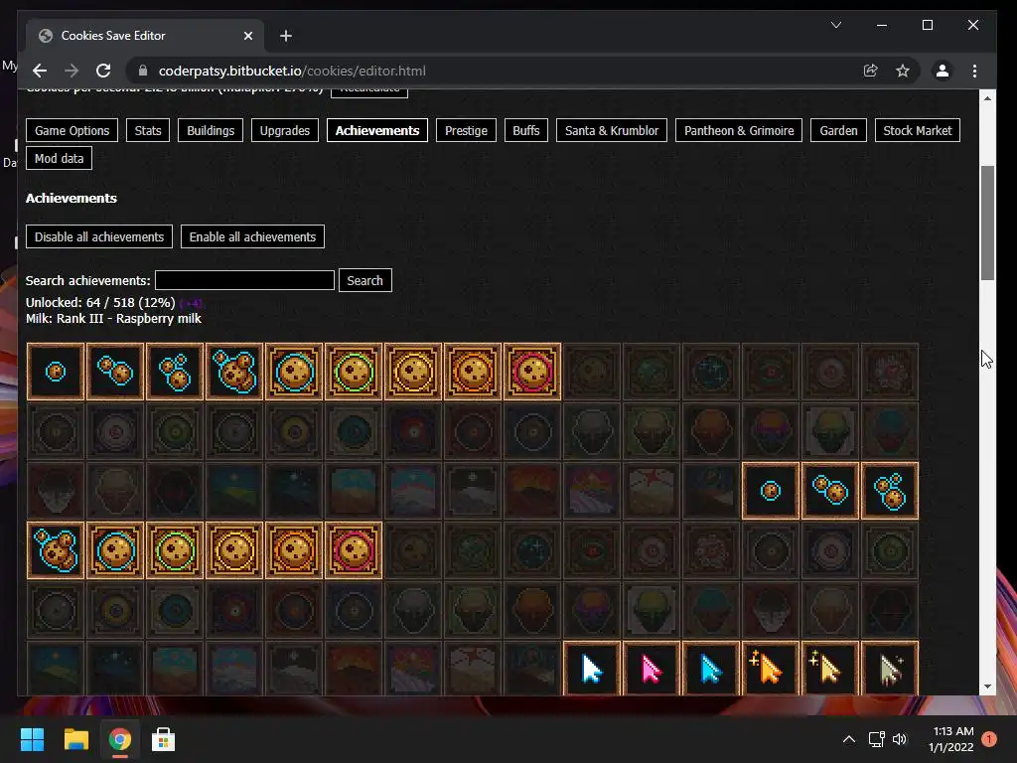Click the two-cookie achievement in the third row
This screenshot has height=763, width=1017.
click(830, 491)
